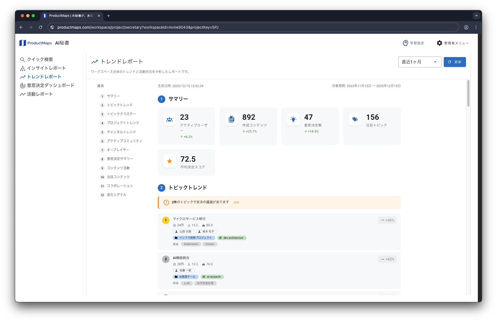Click 詳細 link in the unresolved alert

(236, 203)
